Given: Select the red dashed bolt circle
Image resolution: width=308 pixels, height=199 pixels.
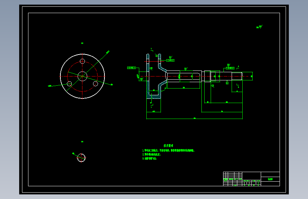Looking at the screenshot, I should tap(82, 76).
